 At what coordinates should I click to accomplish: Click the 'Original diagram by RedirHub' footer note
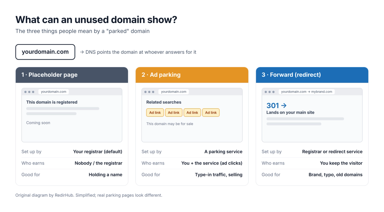[x=89, y=195]
